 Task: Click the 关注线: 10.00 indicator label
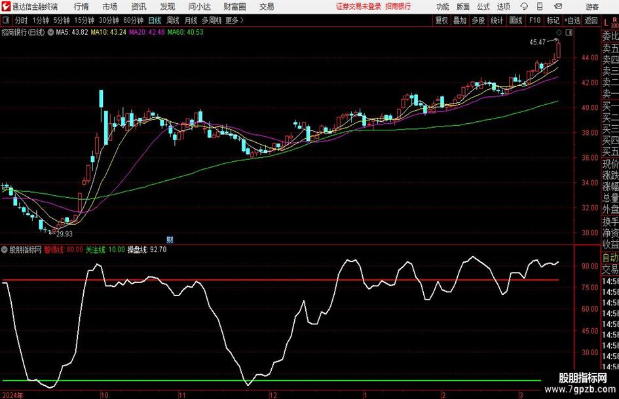tap(105, 250)
